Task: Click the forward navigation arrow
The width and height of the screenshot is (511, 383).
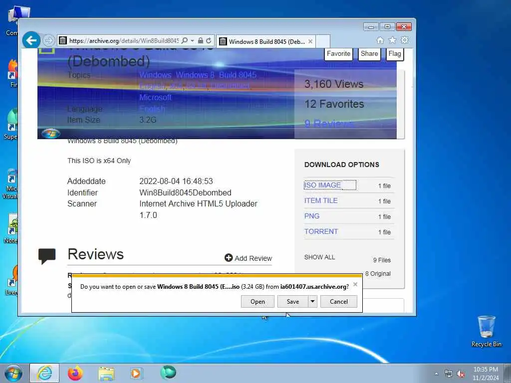Action: (48, 40)
